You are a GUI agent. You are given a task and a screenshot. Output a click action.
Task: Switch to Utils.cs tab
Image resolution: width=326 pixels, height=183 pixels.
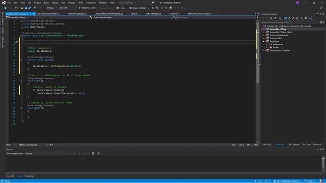[x=134, y=14]
